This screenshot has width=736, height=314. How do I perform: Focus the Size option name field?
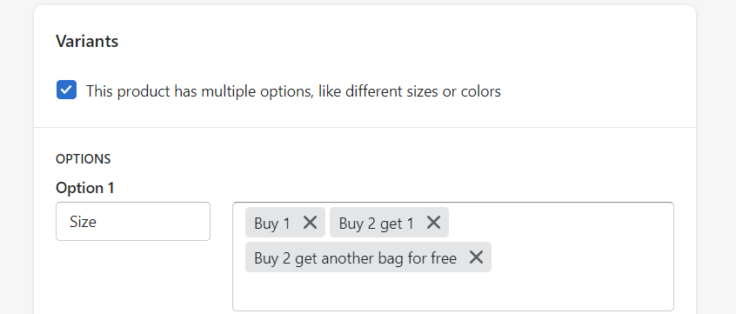133,222
